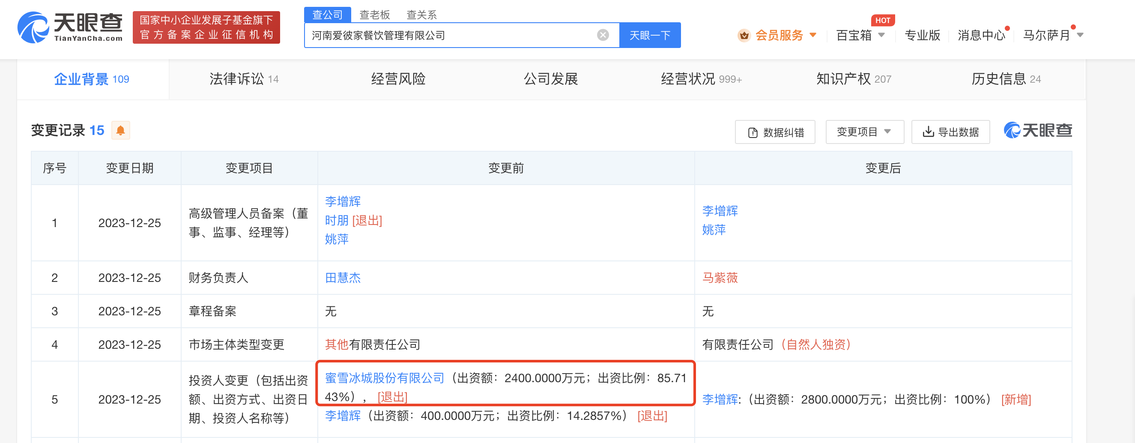Viewport: 1135px width, 443px height.
Task: Expand the 会员服务 dropdown menu
Action: (813, 35)
